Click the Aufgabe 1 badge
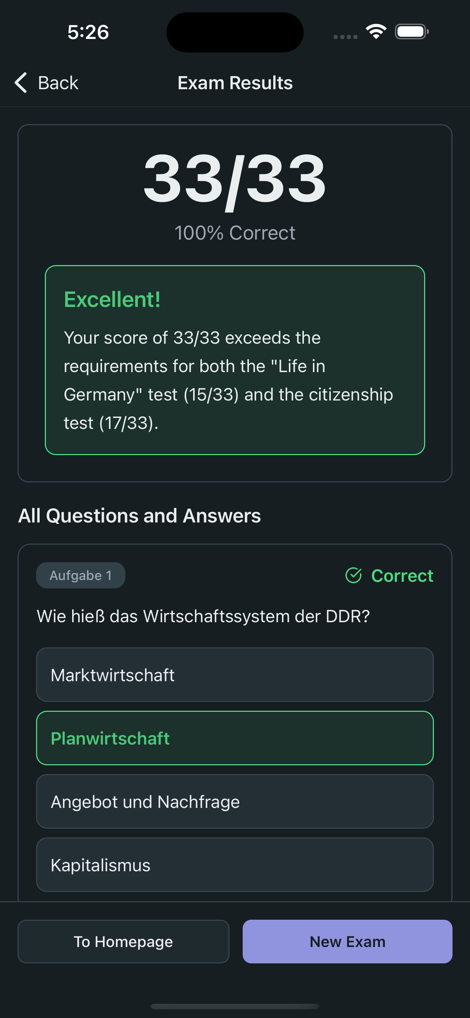 click(x=81, y=575)
